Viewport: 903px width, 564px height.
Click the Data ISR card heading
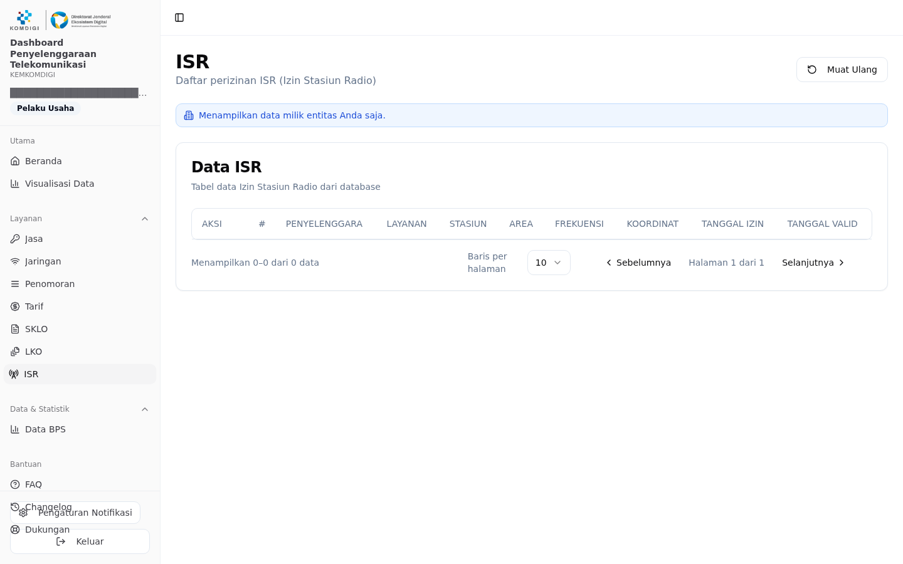coord(226,167)
